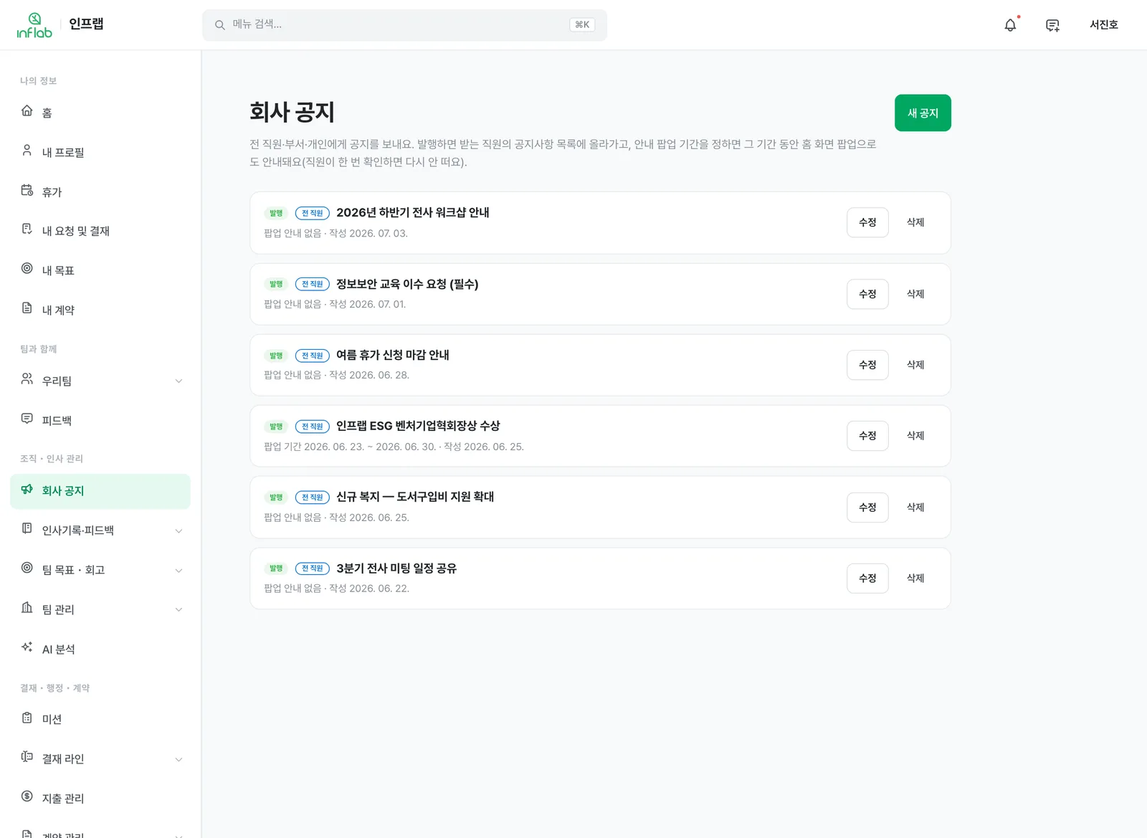Click the title 인프랩 ESG 벤처기업혁회장상 수상
Viewport: 1147px width, 838px height.
[418, 427]
